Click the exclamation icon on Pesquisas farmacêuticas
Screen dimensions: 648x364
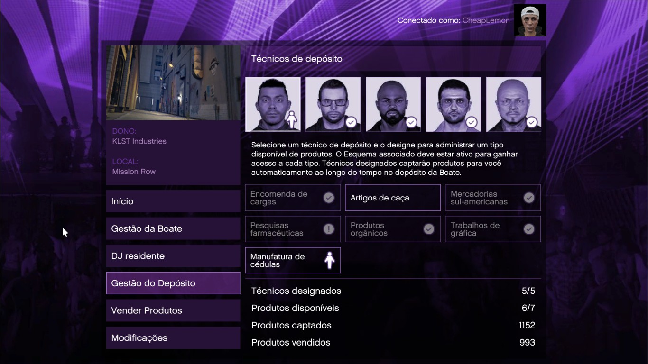point(329,229)
